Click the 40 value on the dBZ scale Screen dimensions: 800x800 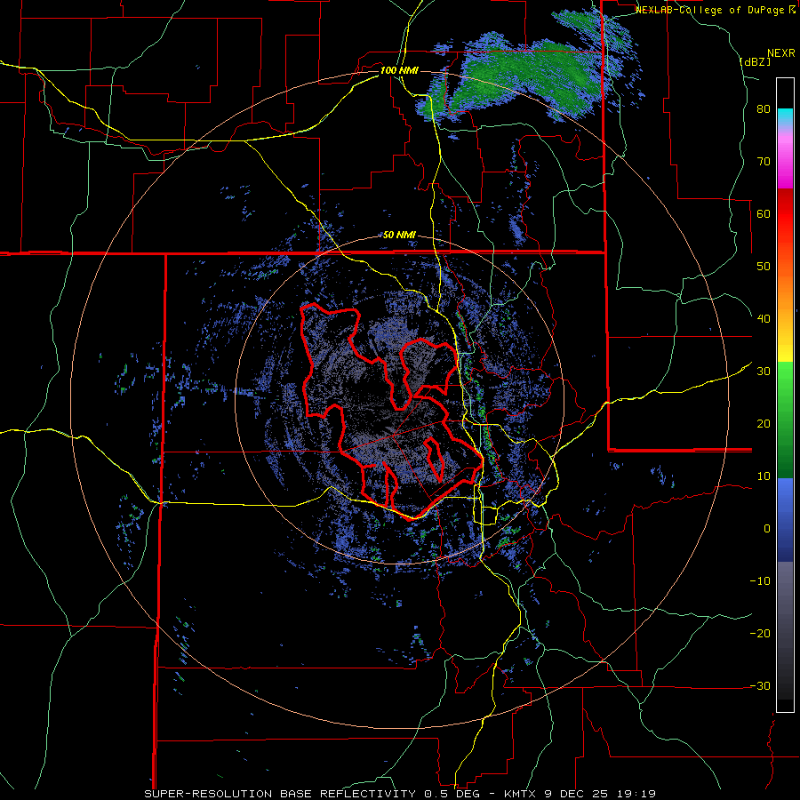(x=764, y=319)
